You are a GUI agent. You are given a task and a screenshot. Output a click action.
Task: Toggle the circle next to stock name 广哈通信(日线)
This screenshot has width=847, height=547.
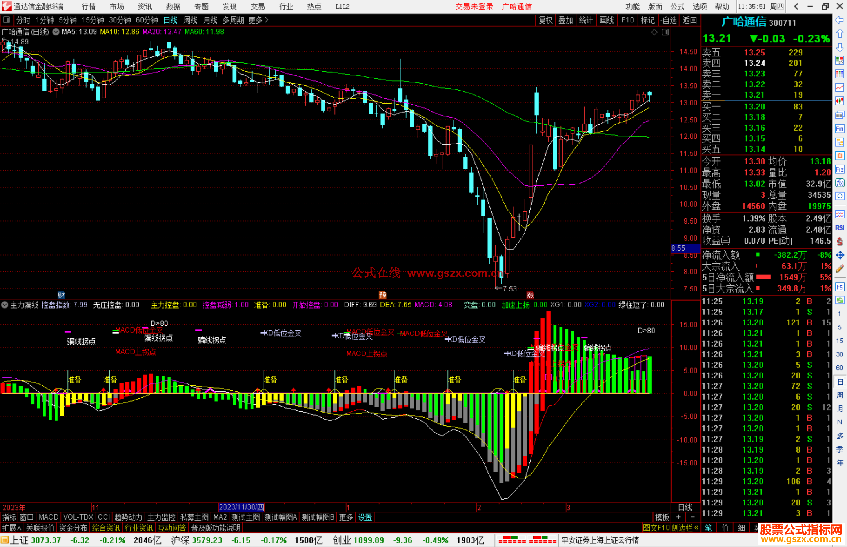point(56,32)
